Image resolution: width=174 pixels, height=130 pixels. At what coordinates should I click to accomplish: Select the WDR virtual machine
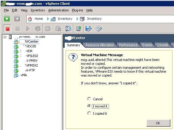coord(26,51)
